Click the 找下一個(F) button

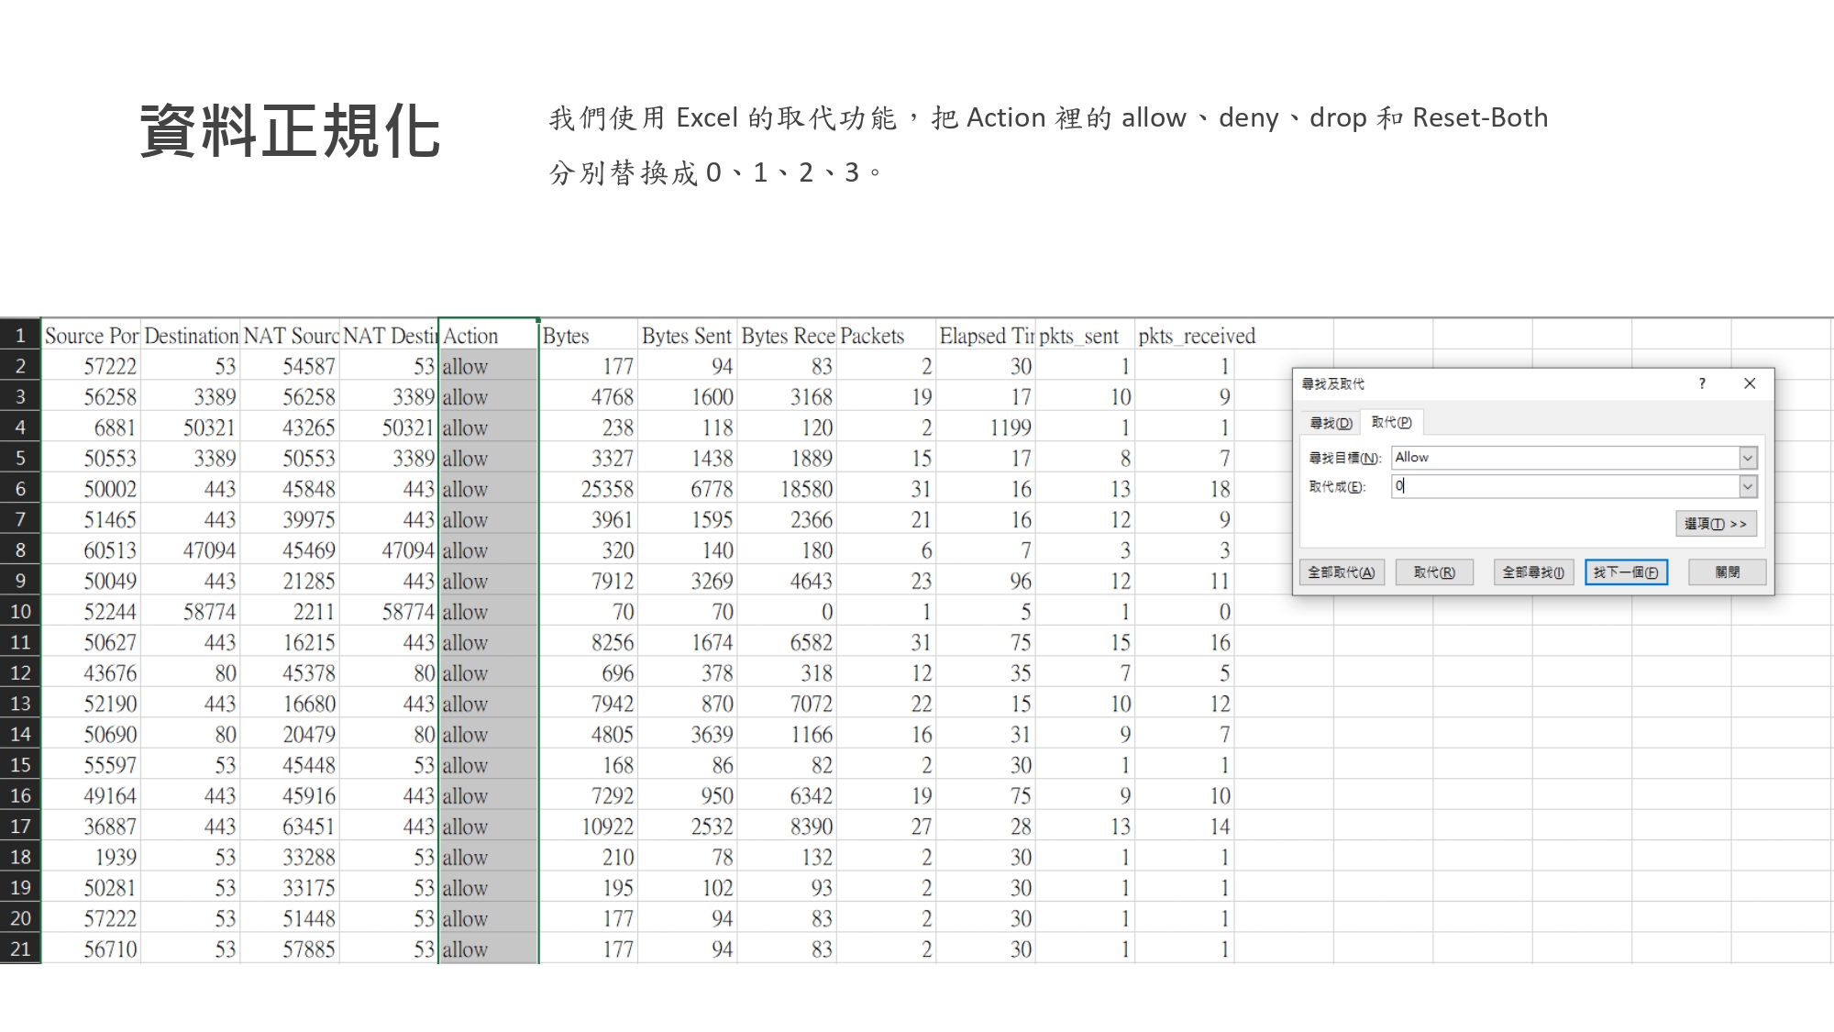1626,572
